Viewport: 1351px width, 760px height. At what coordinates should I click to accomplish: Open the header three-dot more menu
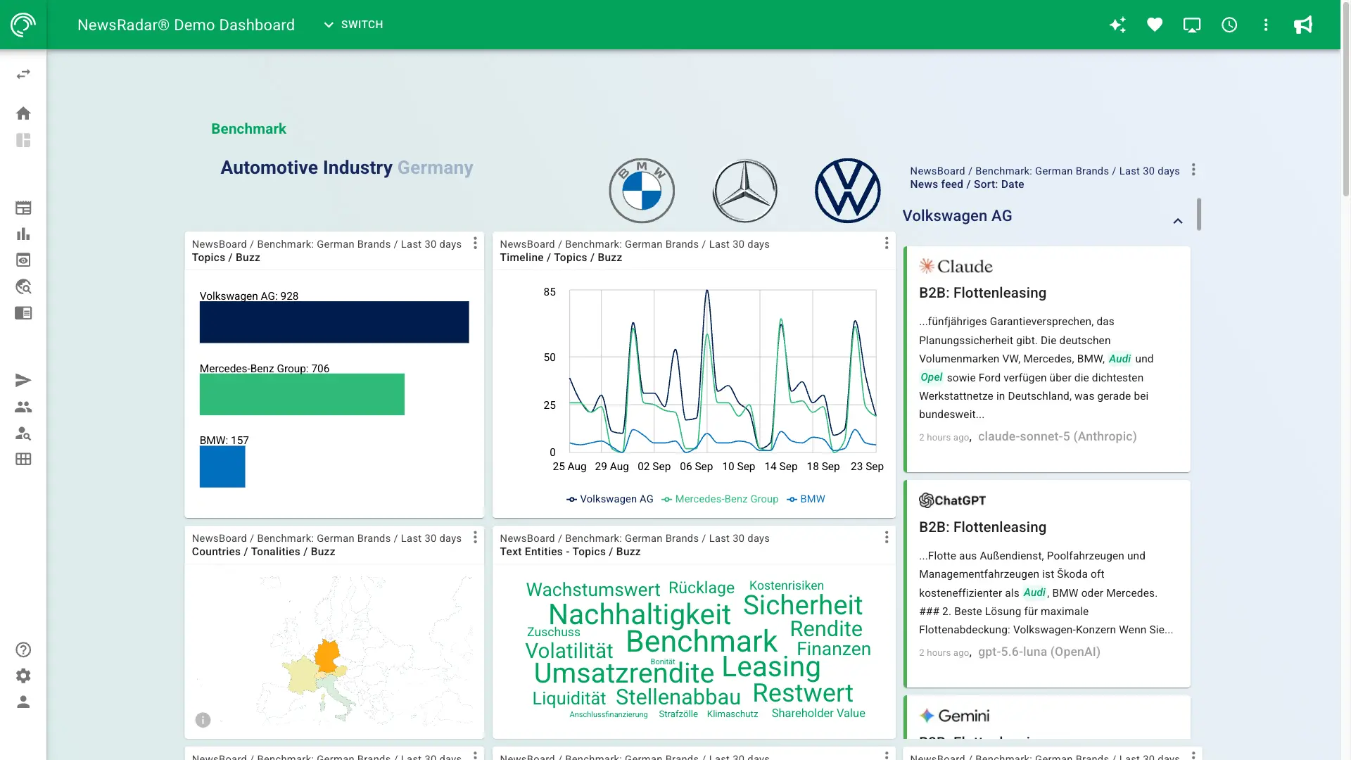tap(1266, 25)
